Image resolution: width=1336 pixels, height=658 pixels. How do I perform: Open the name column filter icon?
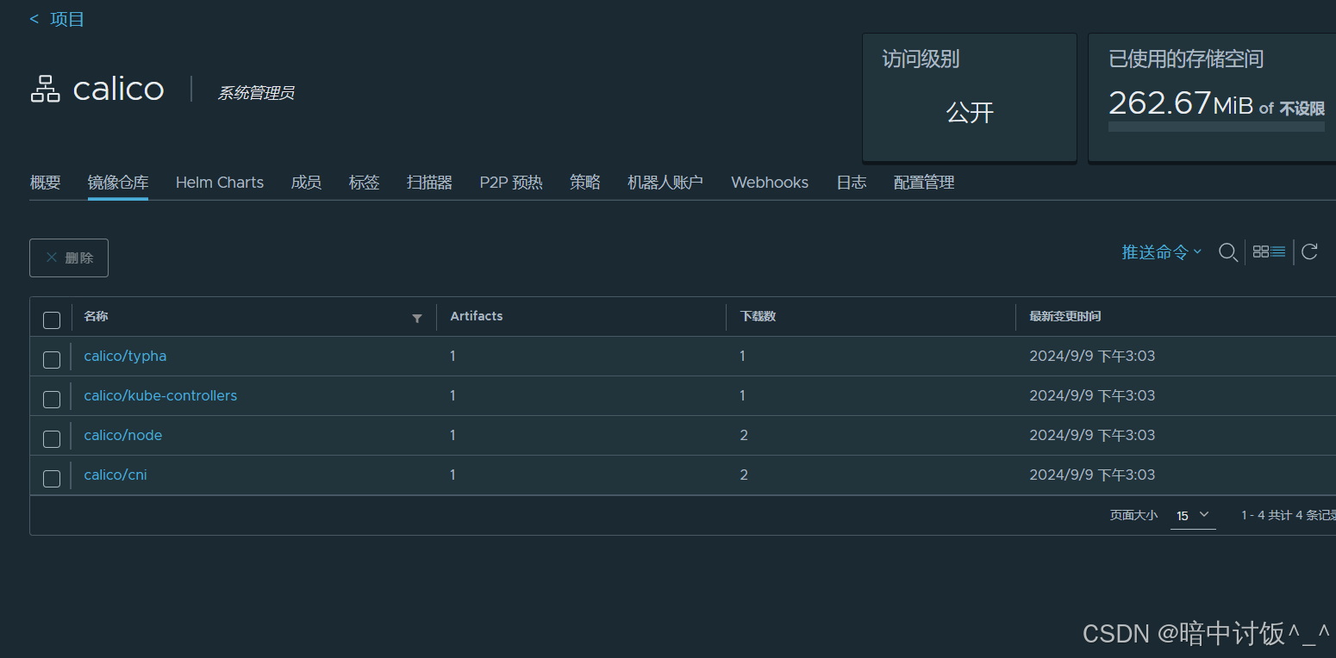(417, 318)
